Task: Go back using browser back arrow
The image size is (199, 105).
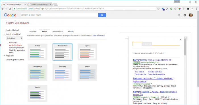Action: (2, 9)
